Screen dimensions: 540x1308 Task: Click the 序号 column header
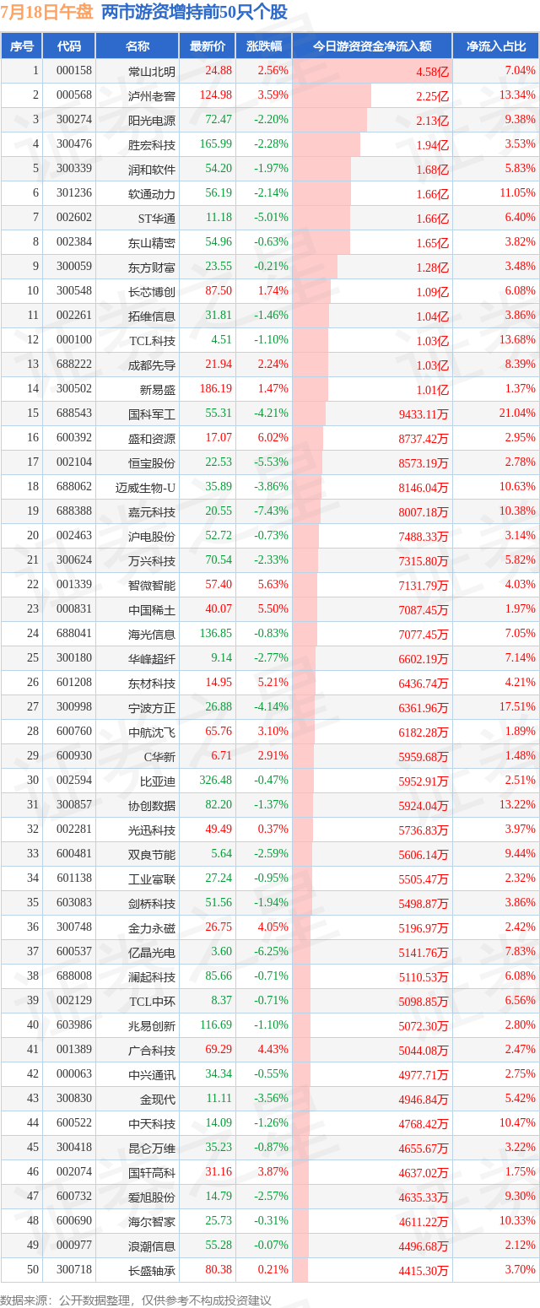(x=22, y=46)
